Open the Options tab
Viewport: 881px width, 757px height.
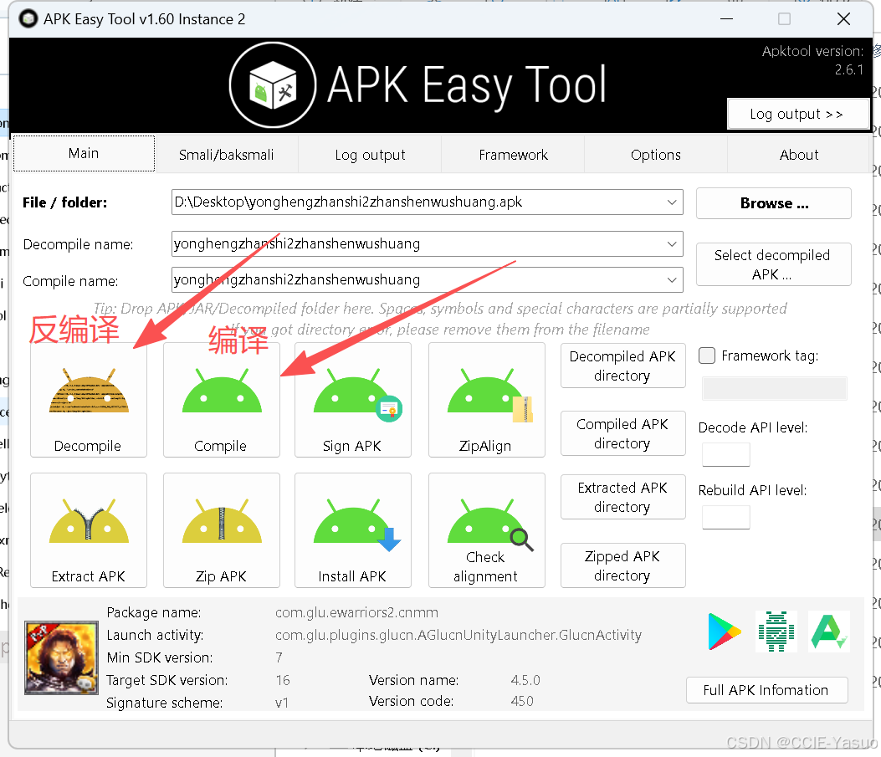coord(656,155)
